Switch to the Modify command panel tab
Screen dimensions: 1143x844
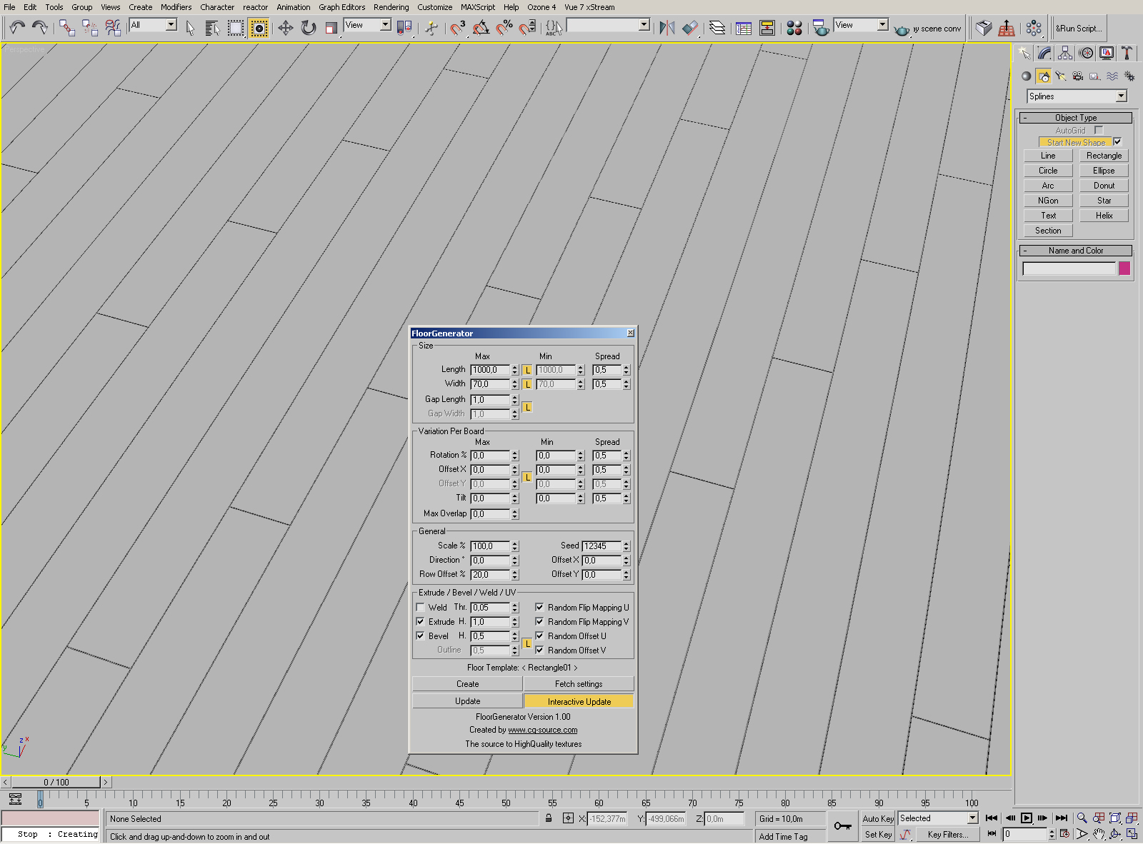1044,53
